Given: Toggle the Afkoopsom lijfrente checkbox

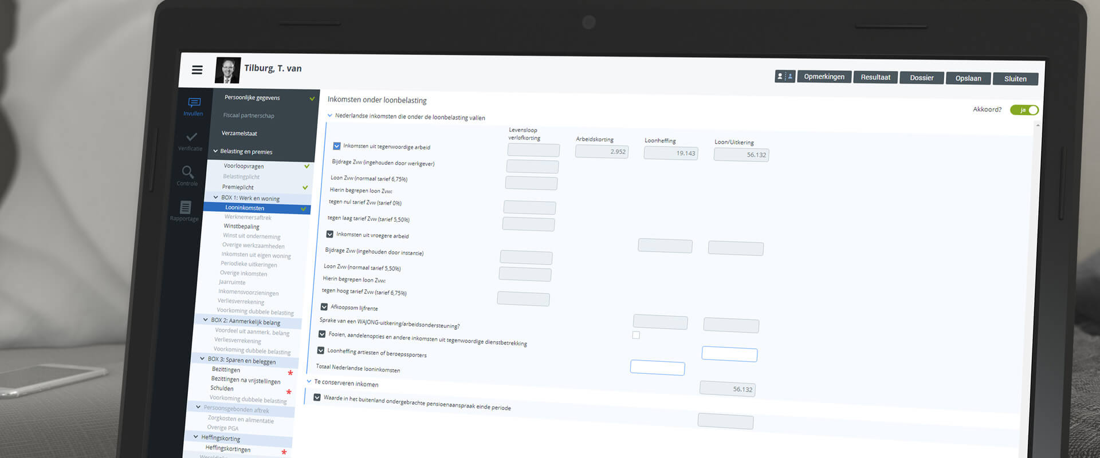Looking at the screenshot, I should [324, 307].
